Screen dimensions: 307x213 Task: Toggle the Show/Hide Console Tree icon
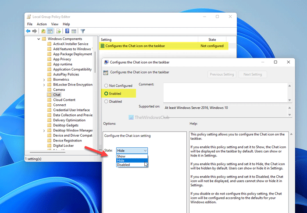click(x=50, y=31)
